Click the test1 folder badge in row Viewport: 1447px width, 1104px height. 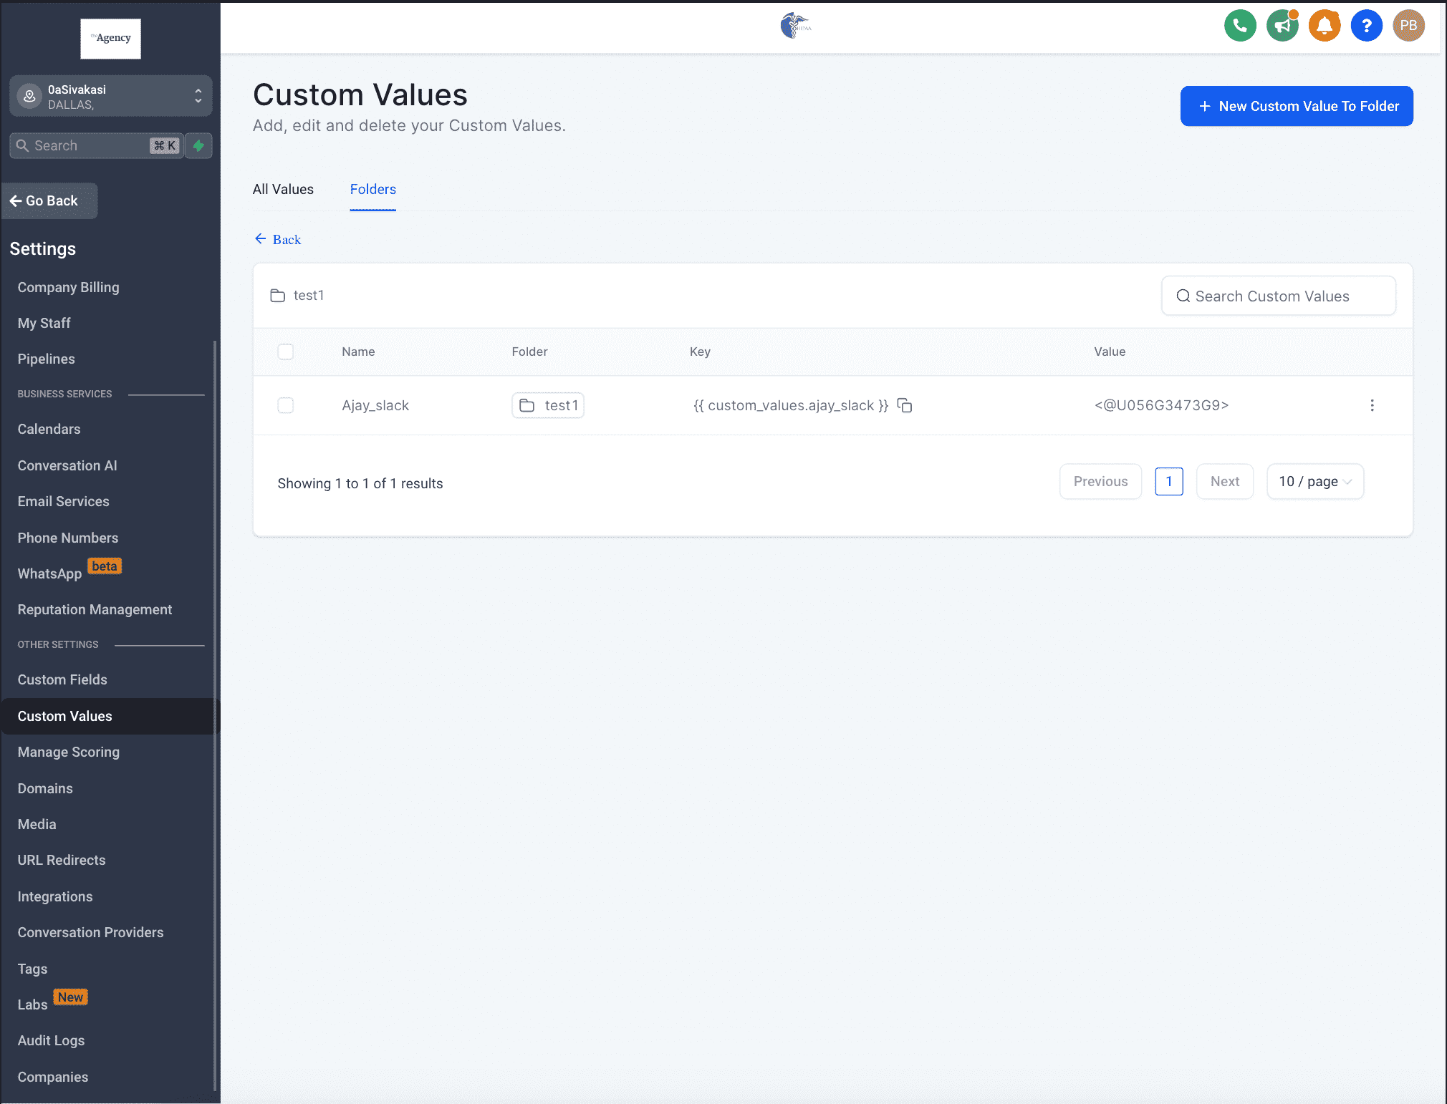pyautogui.click(x=548, y=406)
